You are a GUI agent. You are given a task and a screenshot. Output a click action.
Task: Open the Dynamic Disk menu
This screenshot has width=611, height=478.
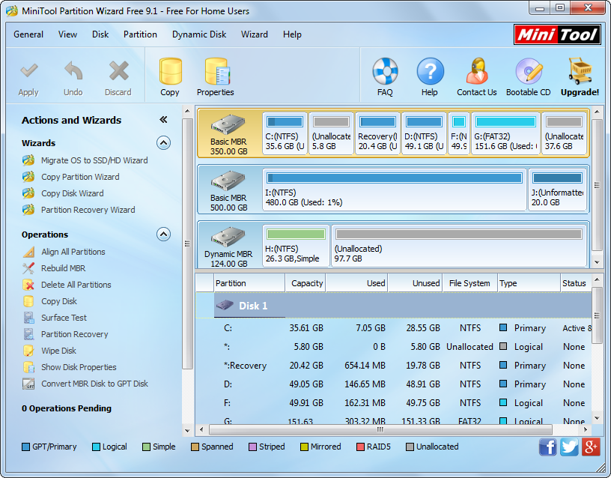pyautogui.click(x=199, y=34)
